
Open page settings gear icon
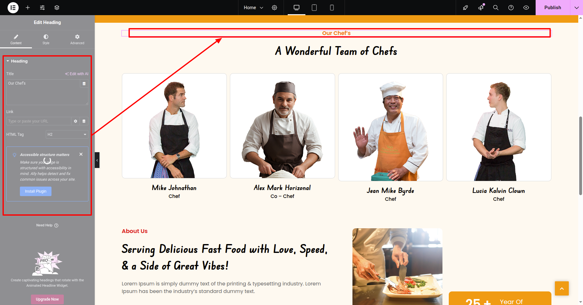(274, 8)
